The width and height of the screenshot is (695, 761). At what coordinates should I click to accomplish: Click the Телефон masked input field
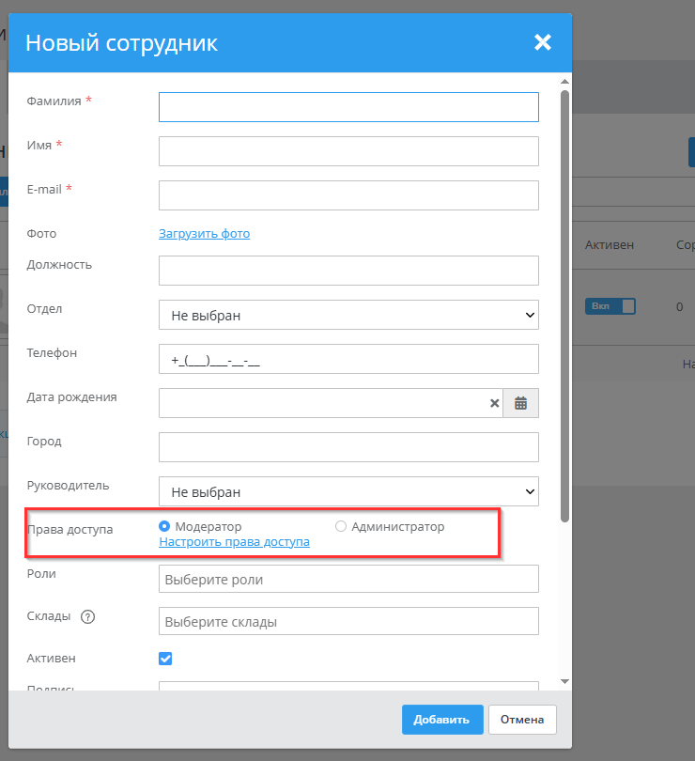(348, 360)
